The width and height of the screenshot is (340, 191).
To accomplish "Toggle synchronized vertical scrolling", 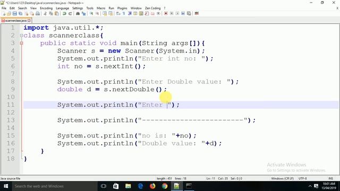I will point(105,13).
